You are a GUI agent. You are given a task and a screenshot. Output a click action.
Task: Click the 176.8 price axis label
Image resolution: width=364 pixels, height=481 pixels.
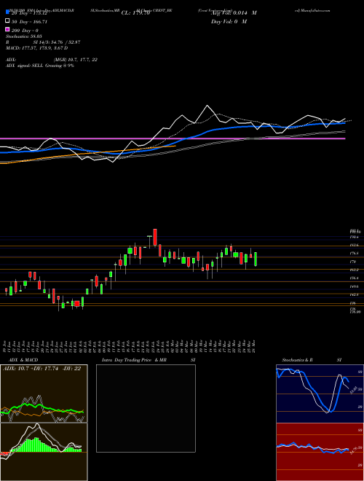[354, 254]
